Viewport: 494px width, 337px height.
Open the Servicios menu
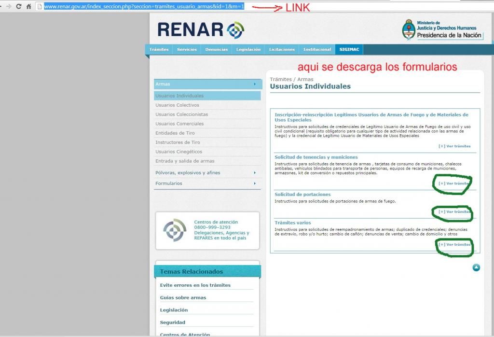[187, 50]
